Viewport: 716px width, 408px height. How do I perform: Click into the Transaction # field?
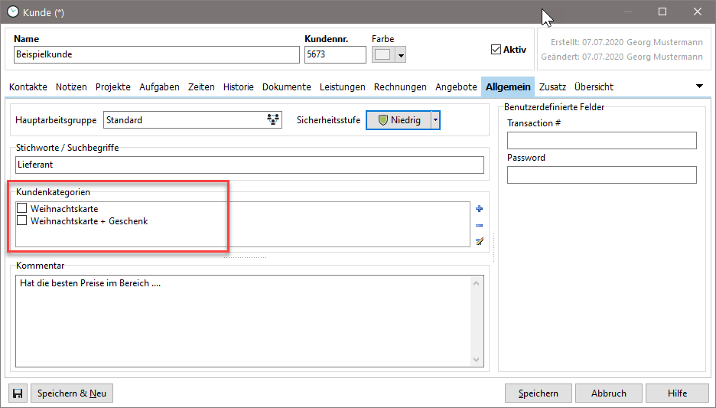click(601, 140)
